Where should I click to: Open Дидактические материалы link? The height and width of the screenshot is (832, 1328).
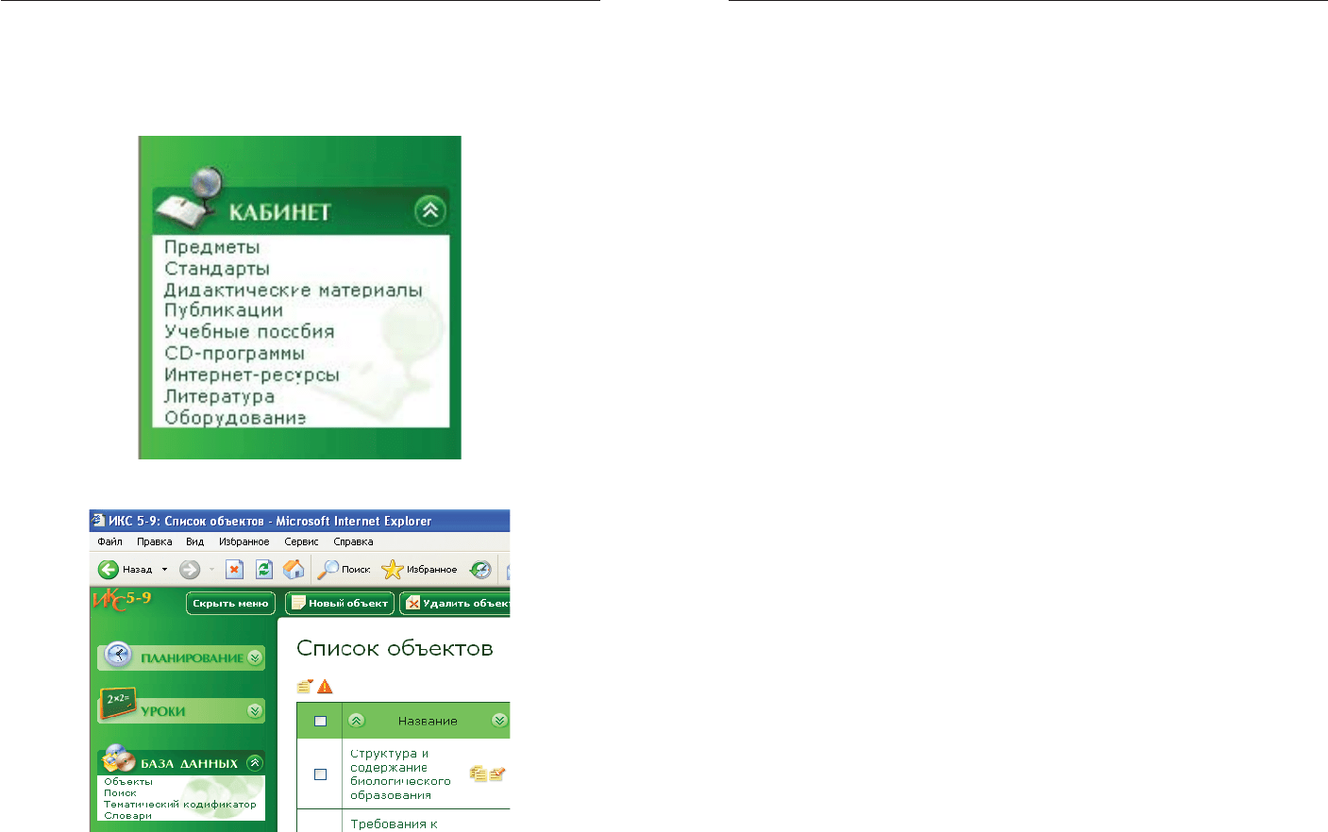(293, 291)
